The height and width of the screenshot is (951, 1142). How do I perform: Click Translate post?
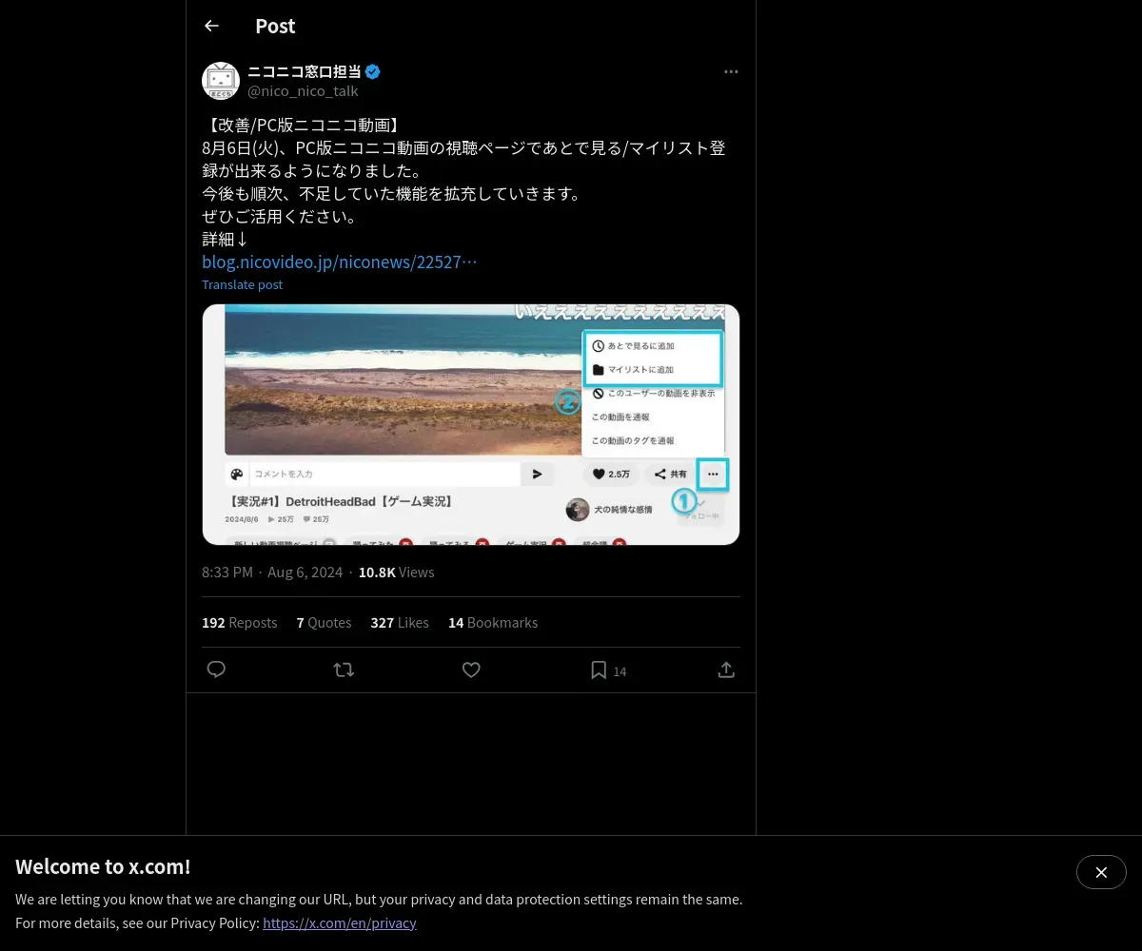pos(242,284)
